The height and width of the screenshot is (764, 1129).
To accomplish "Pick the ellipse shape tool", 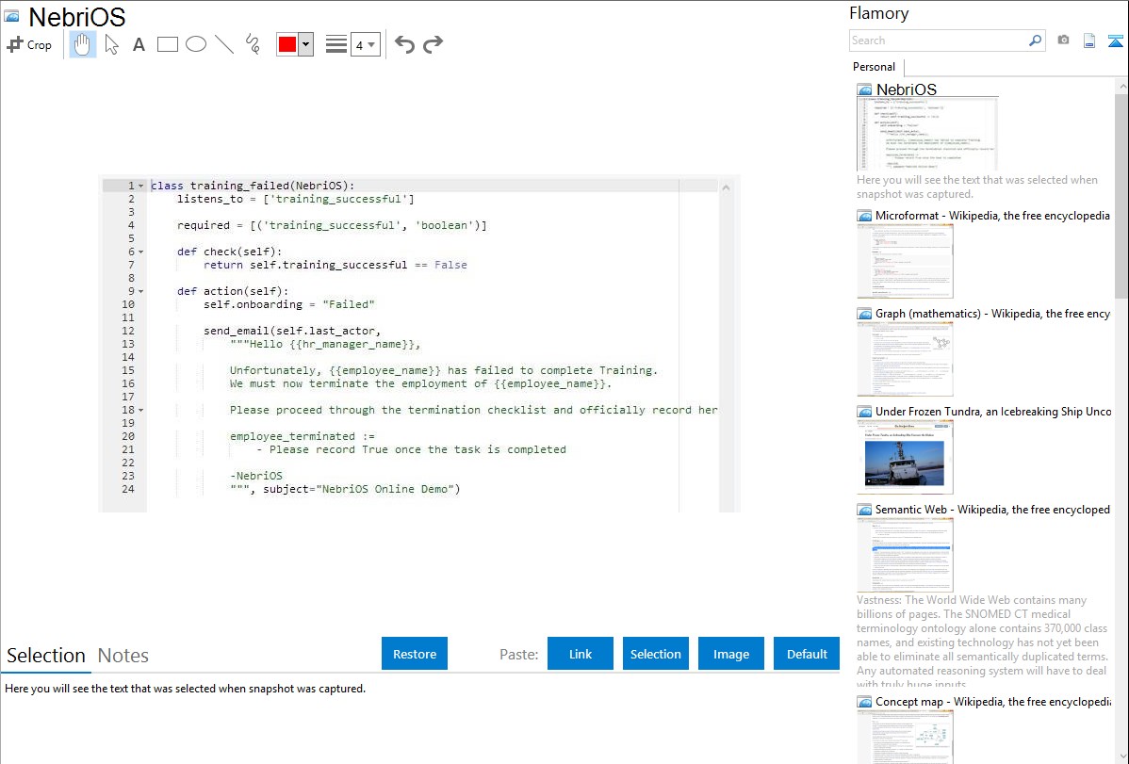I will point(196,44).
